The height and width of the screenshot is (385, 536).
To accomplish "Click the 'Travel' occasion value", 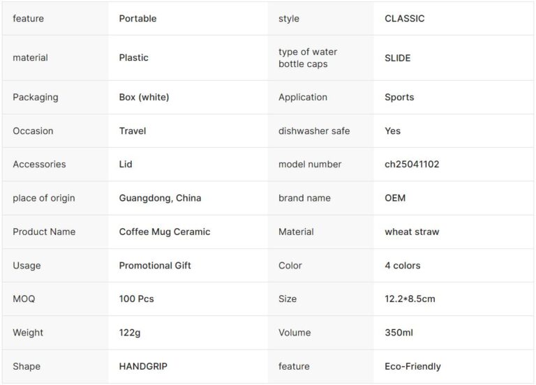I will pyautogui.click(x=133, y=130).
